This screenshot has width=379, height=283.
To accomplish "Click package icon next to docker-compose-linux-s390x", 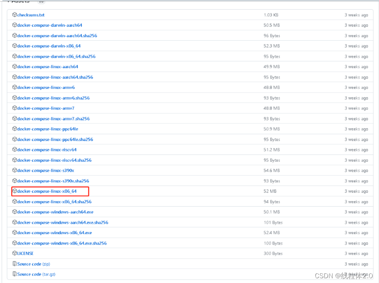I will (x=14, y=170).
